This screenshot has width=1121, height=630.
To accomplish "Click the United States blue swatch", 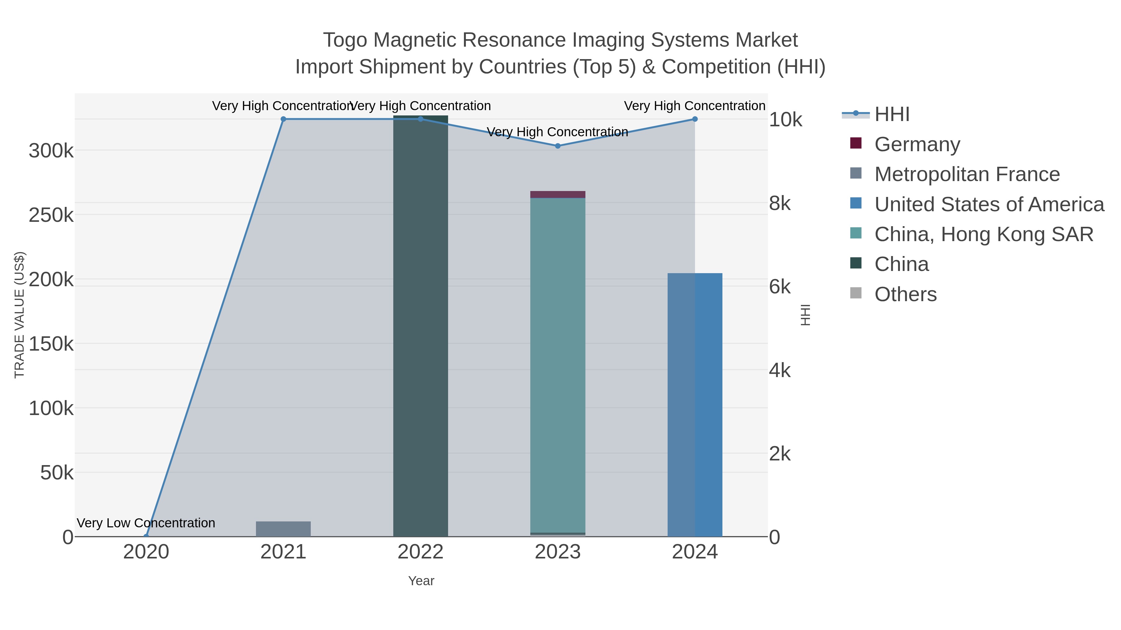I will [856, 203].
